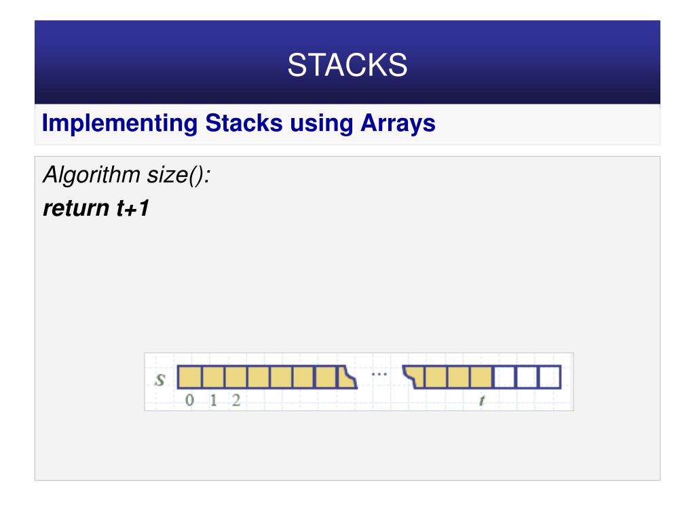Click the S label beside the array

[160, 379]
